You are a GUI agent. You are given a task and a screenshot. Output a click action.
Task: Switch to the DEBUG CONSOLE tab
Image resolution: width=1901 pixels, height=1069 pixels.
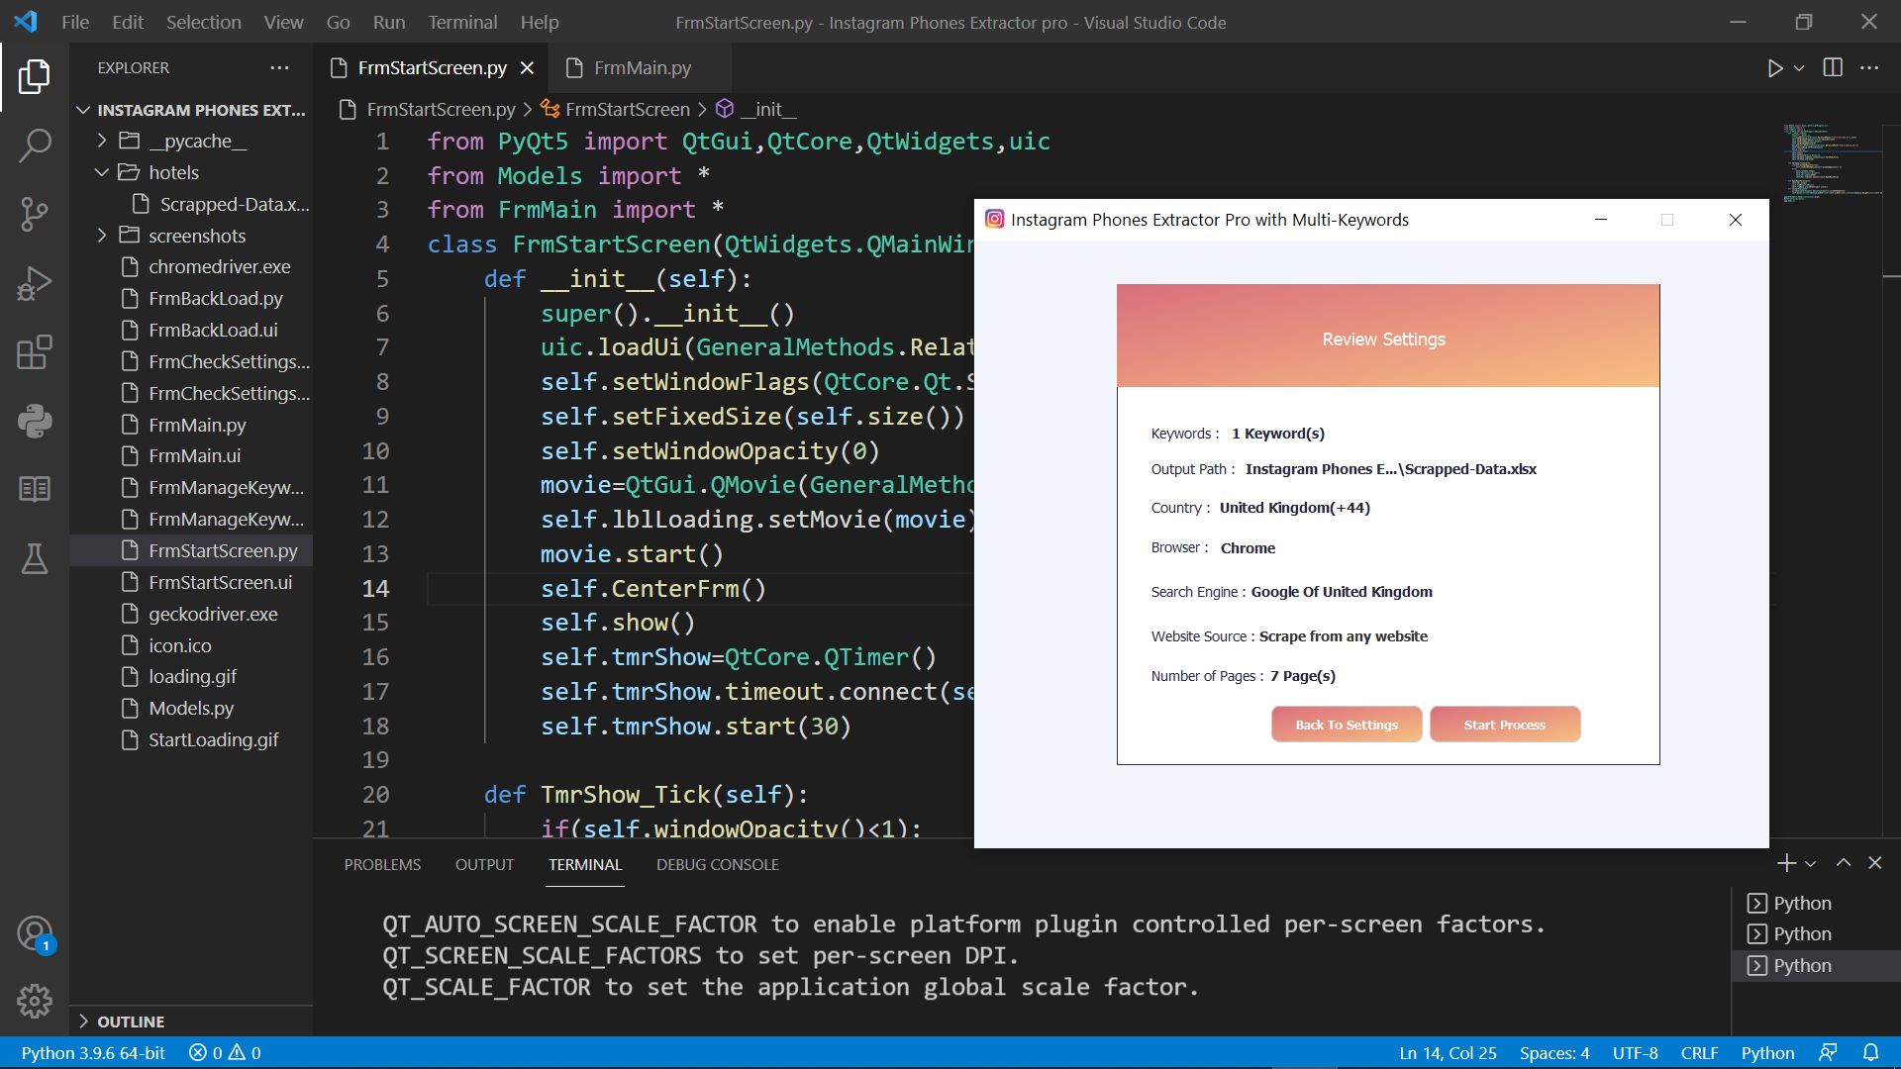(717, 864)
